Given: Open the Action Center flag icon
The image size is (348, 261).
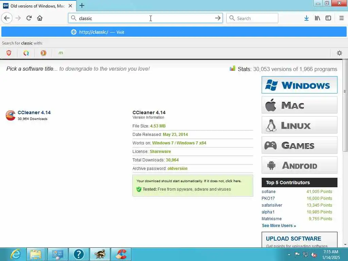Looking at the screenshot, I should point(297,254).
